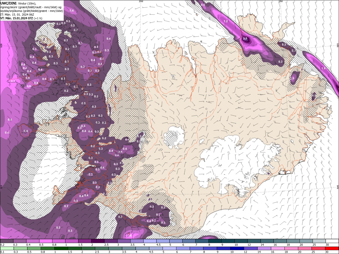Click the 20W longitude label

[x=141, y=1]
